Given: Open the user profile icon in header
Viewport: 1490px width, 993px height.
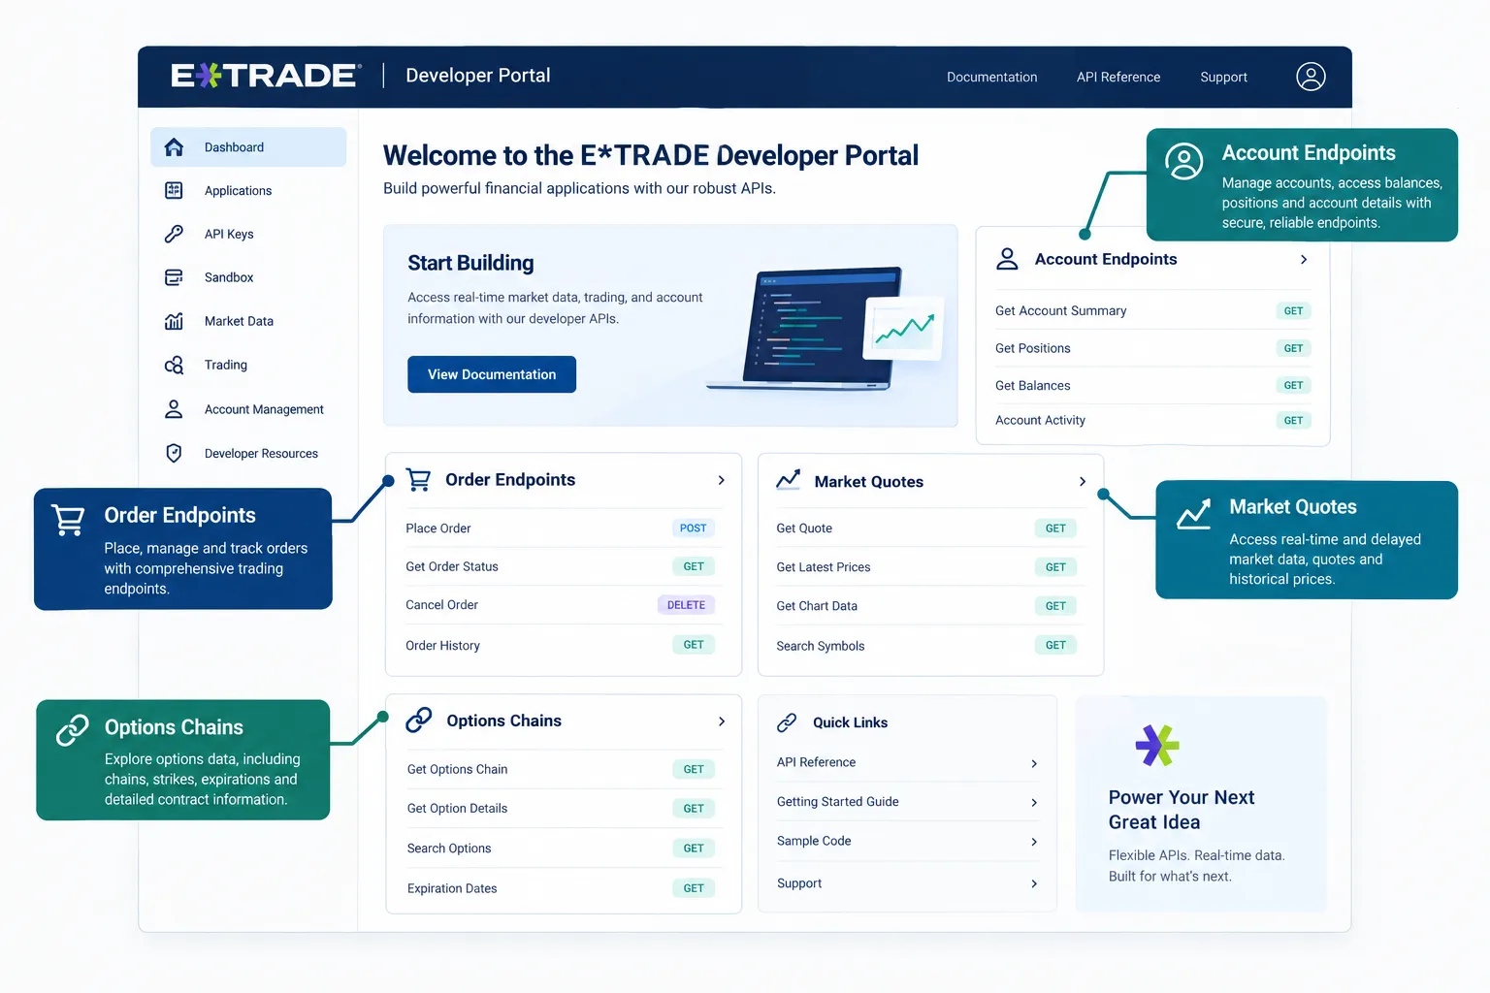Looking at the screenshot, I should [x=1311, y=77].
